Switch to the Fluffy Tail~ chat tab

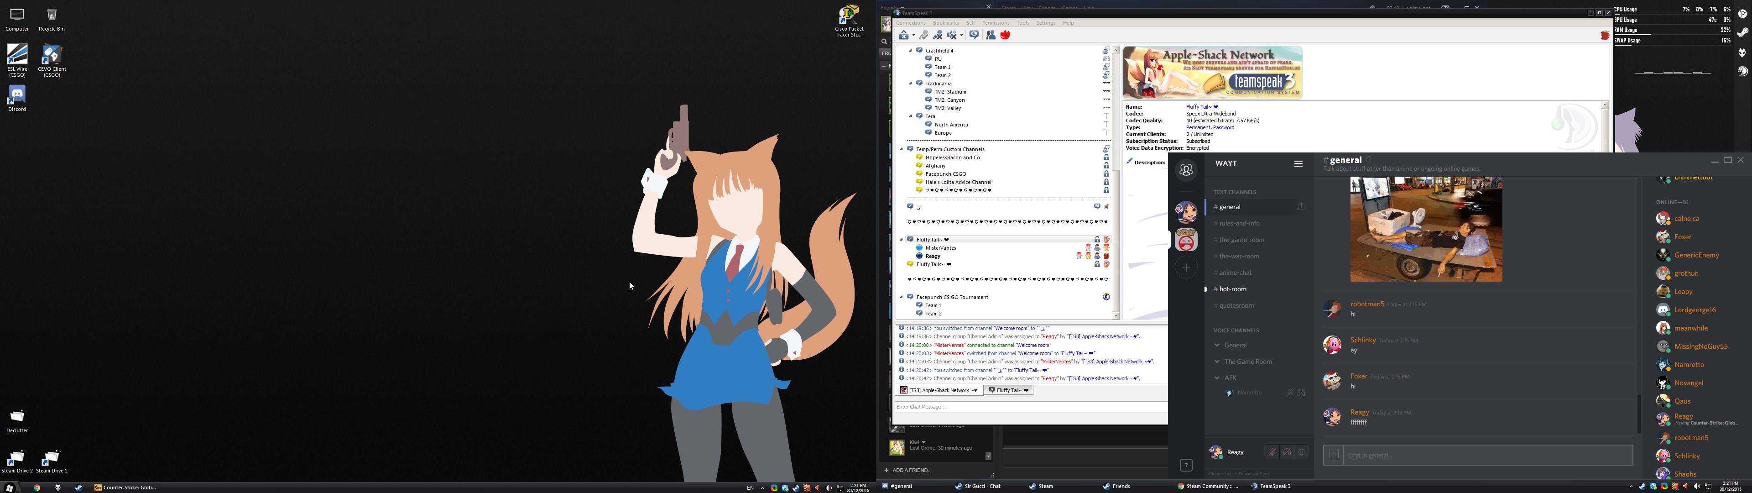pyautogui.click(x=1009, y=390)
